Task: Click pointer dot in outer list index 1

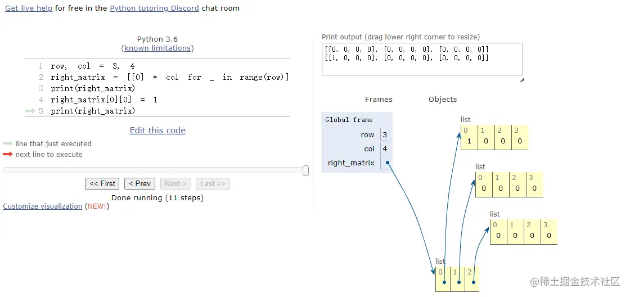Action: [x=459, y=282]
